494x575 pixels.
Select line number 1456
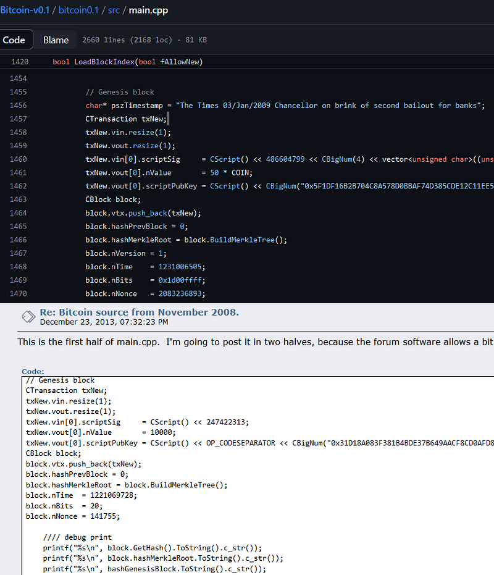click(x=19, y=106)
